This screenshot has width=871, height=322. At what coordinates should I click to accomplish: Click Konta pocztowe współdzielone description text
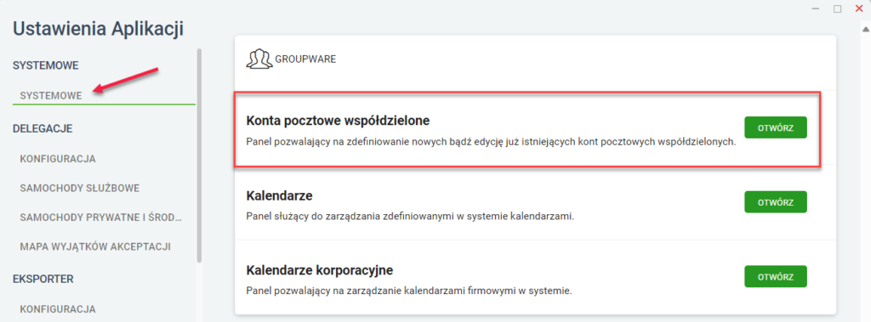click(491, 142)
